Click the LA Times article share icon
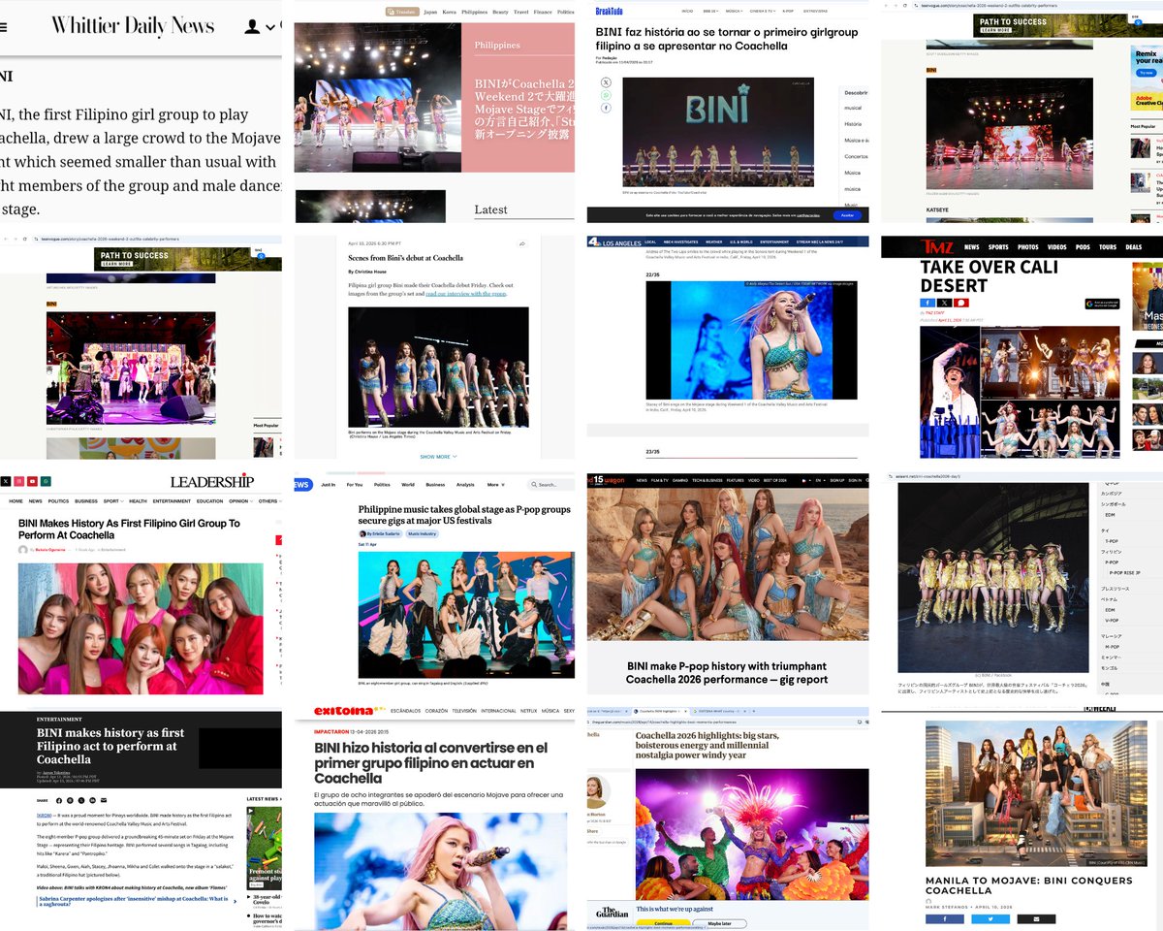Viewport: 1163px width, 931px height. click(522, 243)
